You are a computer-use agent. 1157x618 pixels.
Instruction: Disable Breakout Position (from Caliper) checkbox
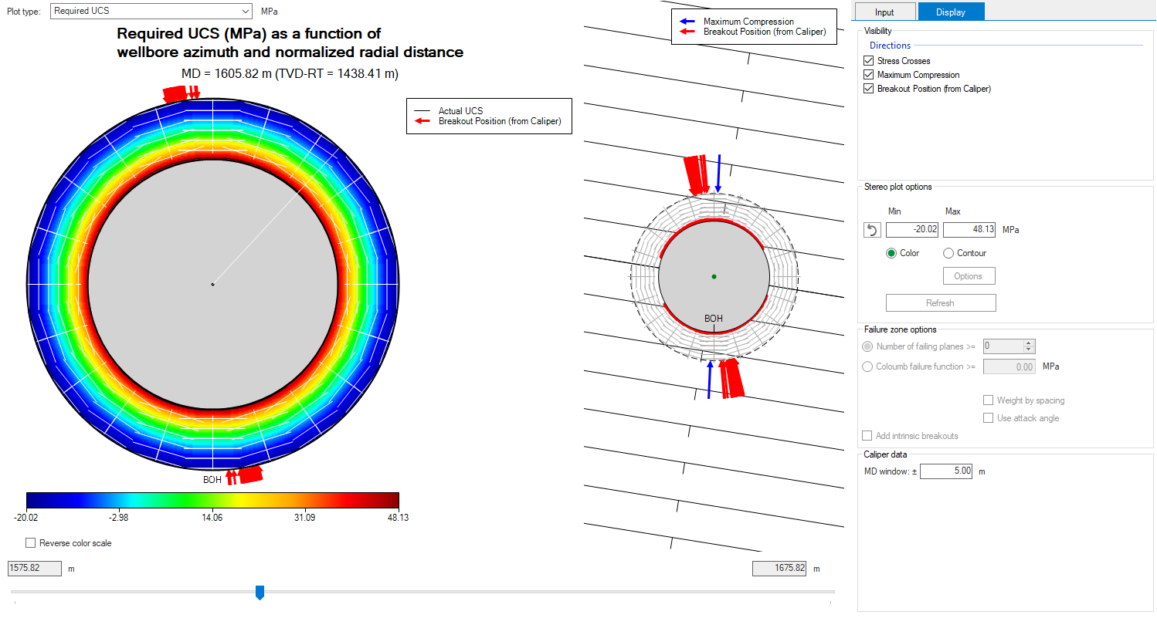point(869,89)
